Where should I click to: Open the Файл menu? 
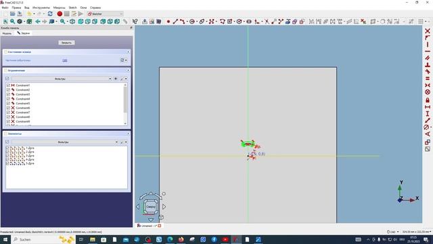click(x=5, y=7)
